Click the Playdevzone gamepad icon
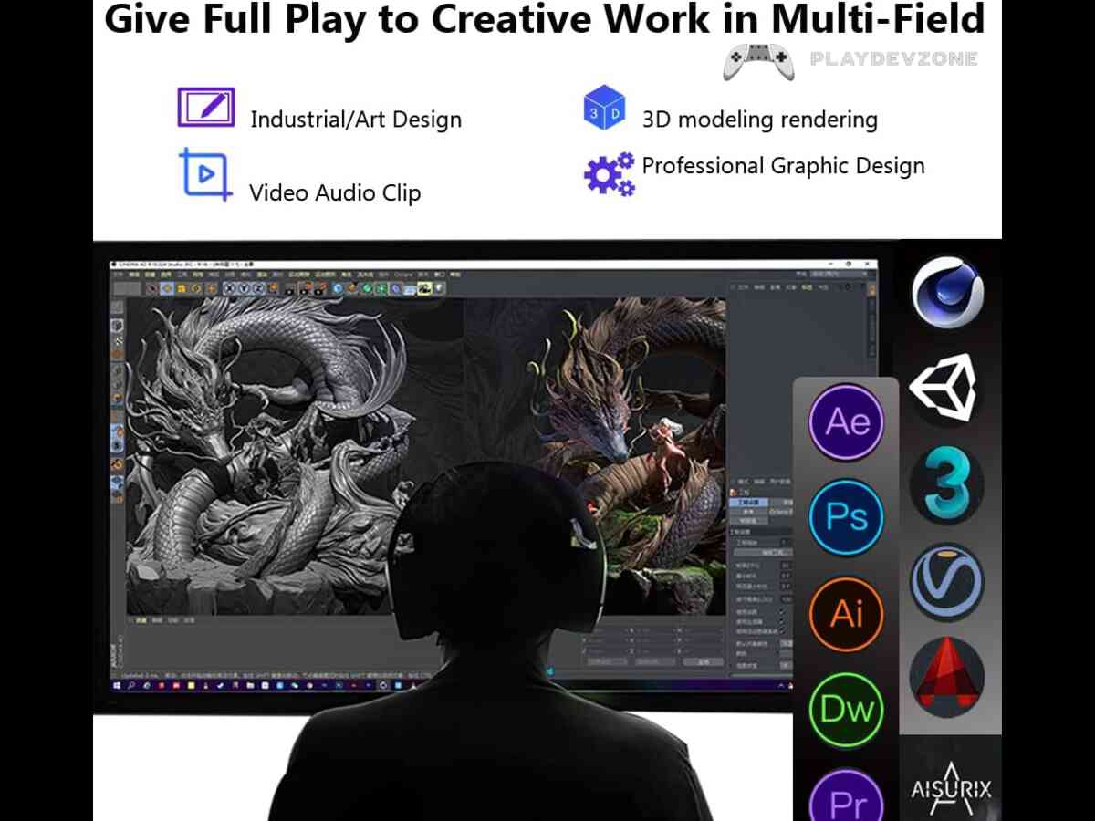This screenshot has height=821, width=1095. coord(758,61)
